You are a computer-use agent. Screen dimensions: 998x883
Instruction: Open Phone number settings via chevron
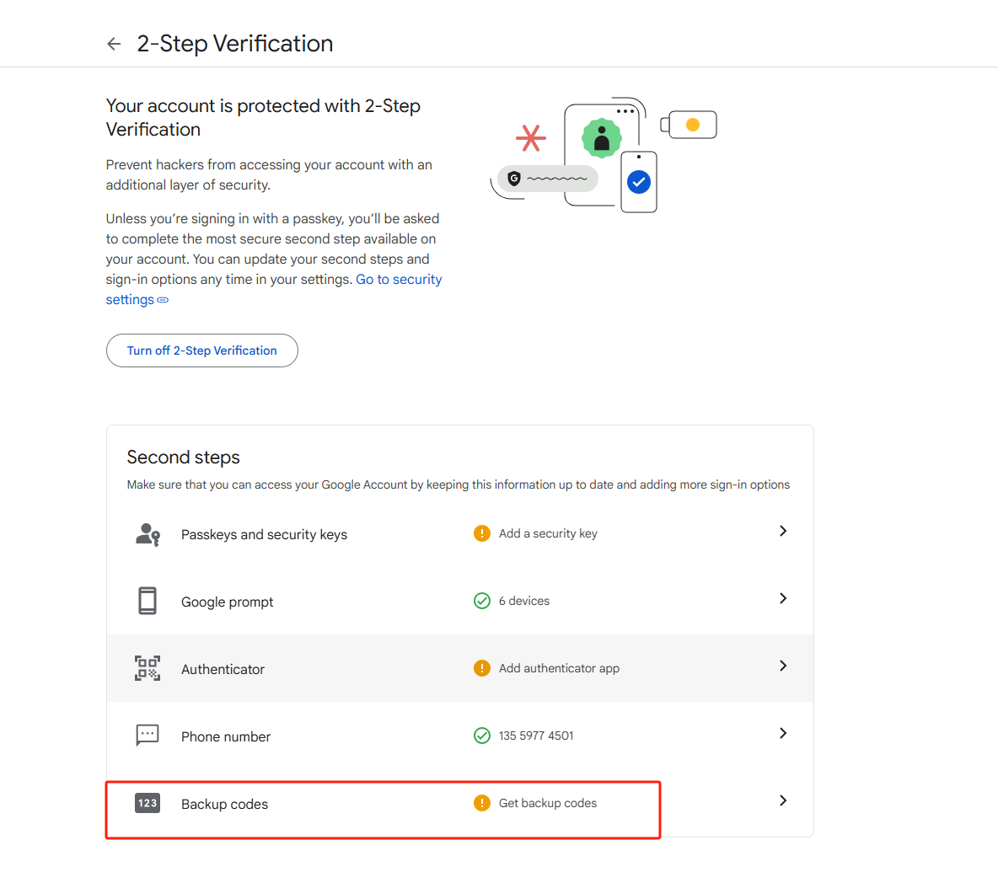783,733
